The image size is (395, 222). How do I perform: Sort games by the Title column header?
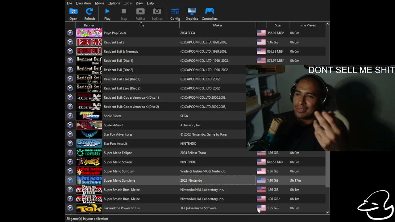click(141, 25)
